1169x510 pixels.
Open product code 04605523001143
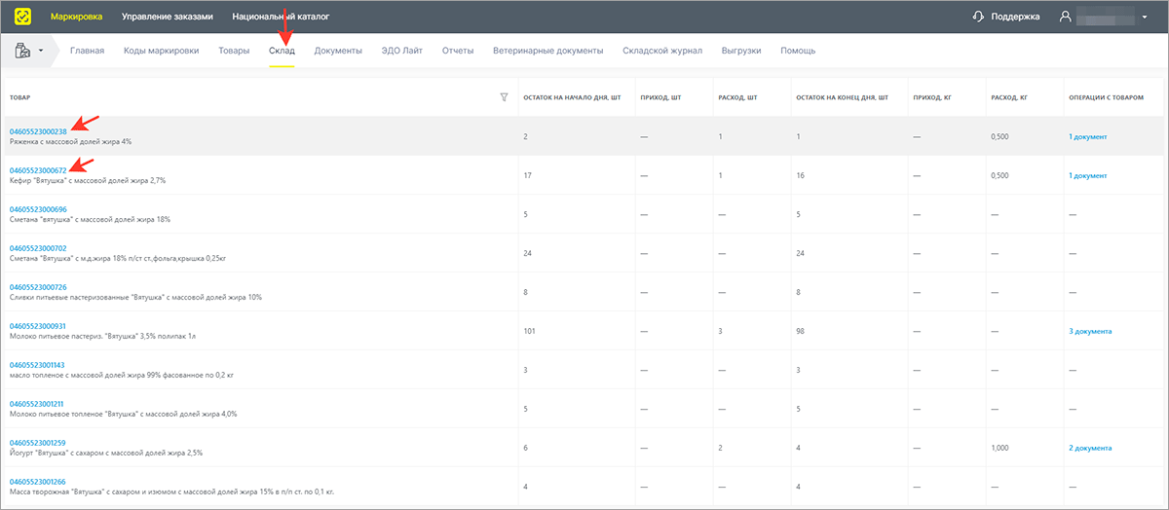38,365
